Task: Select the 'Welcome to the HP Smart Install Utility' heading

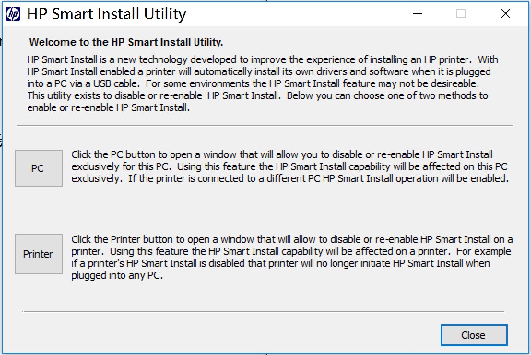Action: (126, 42)
